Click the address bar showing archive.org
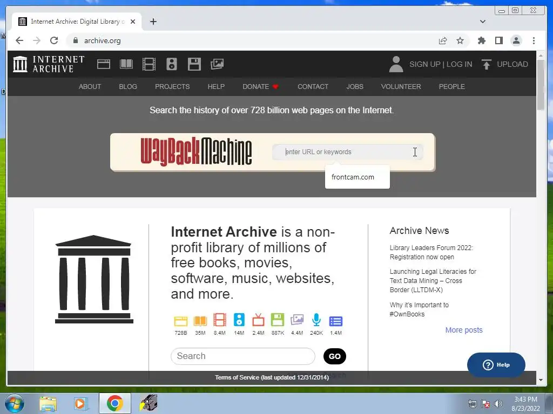The height and width of the screenshot is (414, 553). [x=254, y=40]
